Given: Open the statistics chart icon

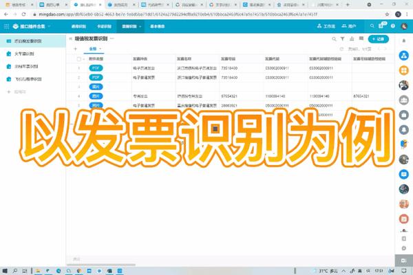Looking at the screenshot, I should 352,39.
